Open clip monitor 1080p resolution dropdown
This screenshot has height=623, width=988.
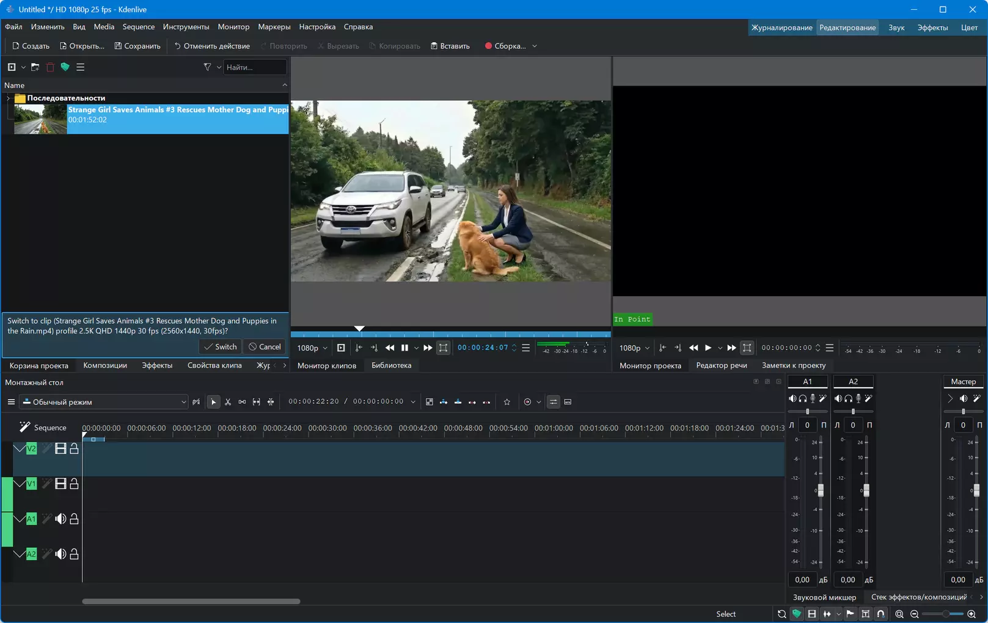tap(312, 348)
